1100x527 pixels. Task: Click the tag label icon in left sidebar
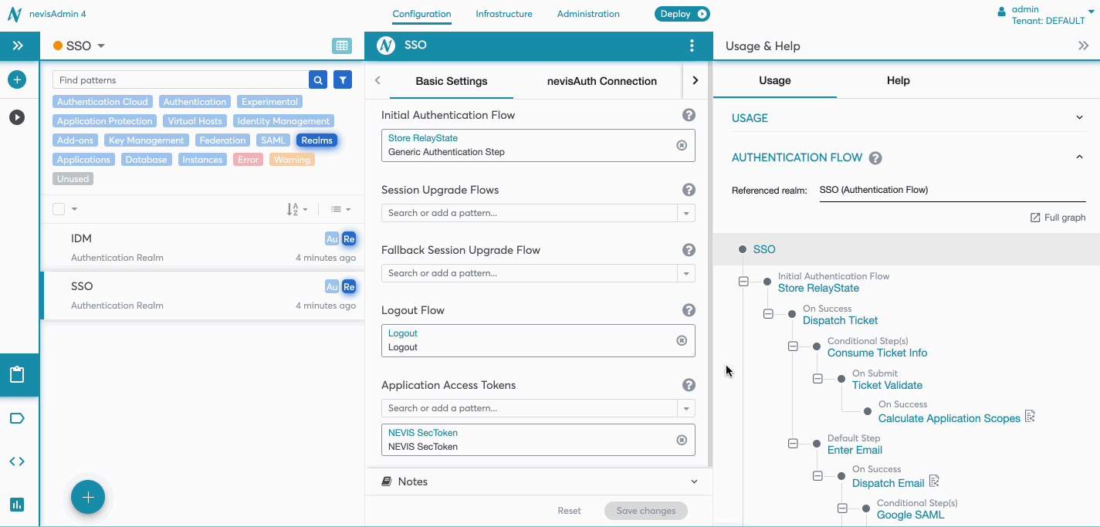17,418
